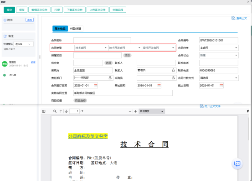Click the 选择 supplier button
252x181 pixels.
tap(108, 63)
